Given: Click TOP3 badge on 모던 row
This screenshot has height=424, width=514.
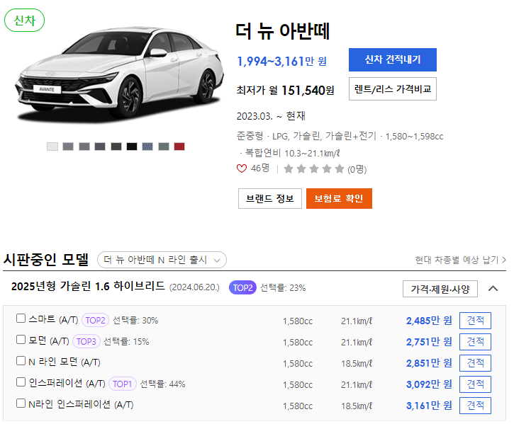Looking at the screenshot, I should pos(86,341).
